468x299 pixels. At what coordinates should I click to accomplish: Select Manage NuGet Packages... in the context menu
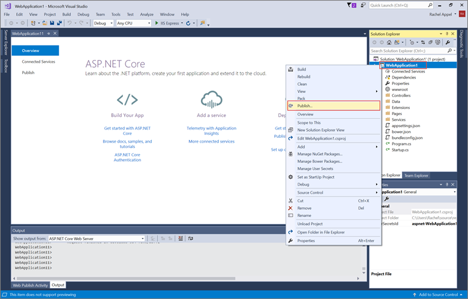(334, 154)
